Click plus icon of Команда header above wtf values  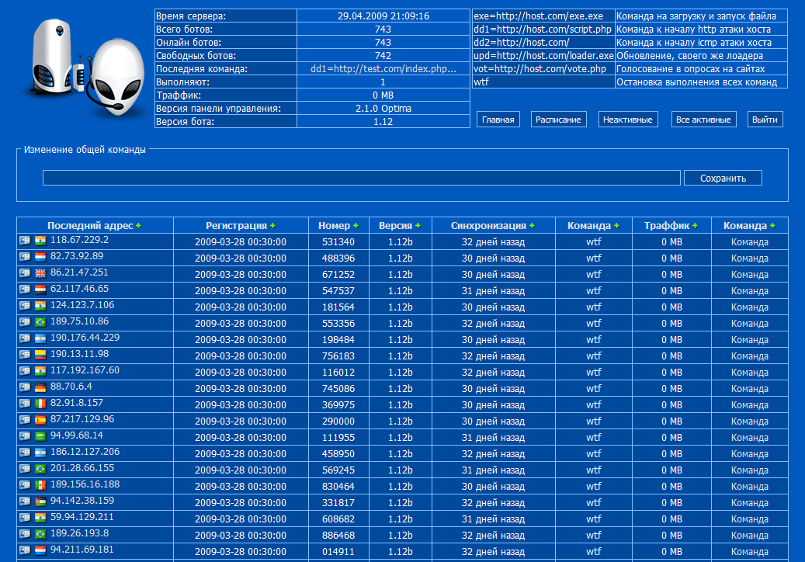616,226
